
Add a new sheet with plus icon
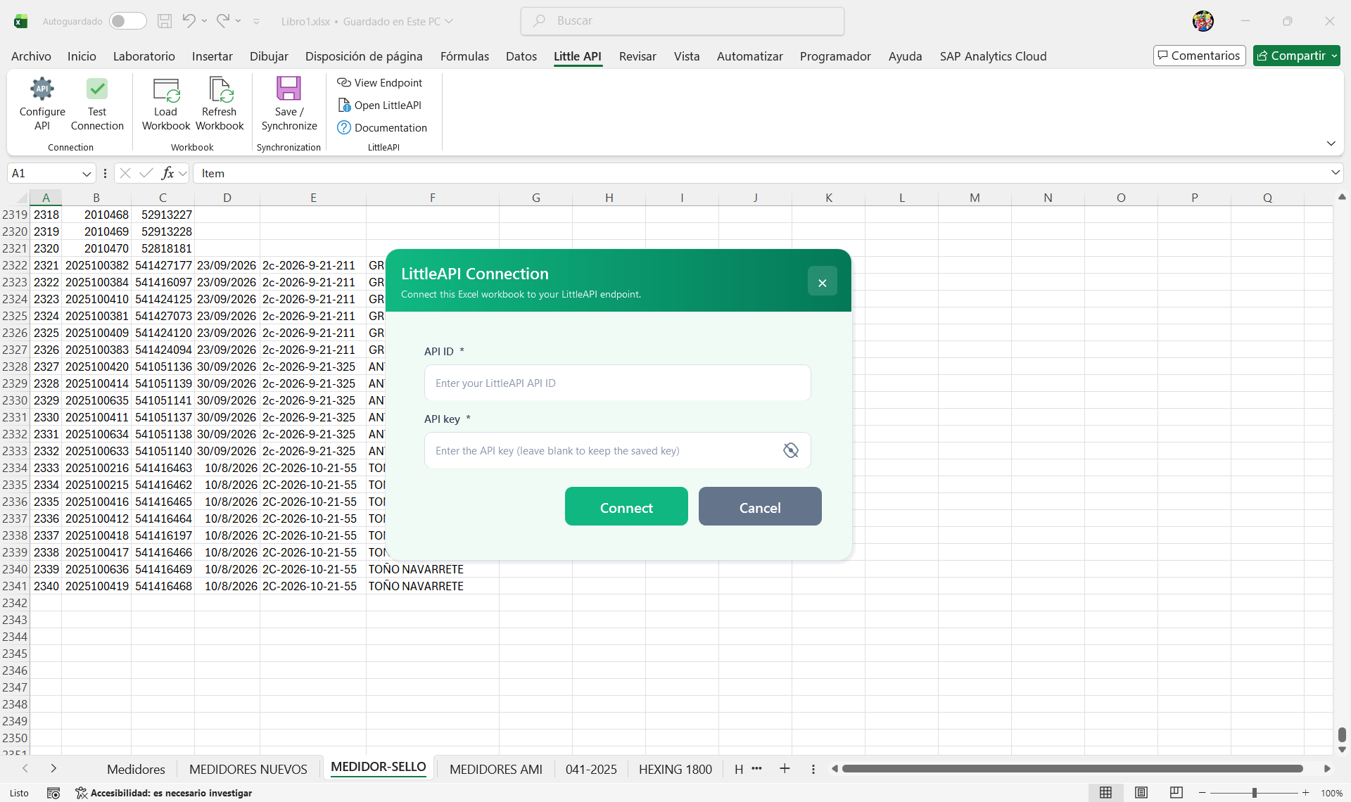(x=785, y=769)
